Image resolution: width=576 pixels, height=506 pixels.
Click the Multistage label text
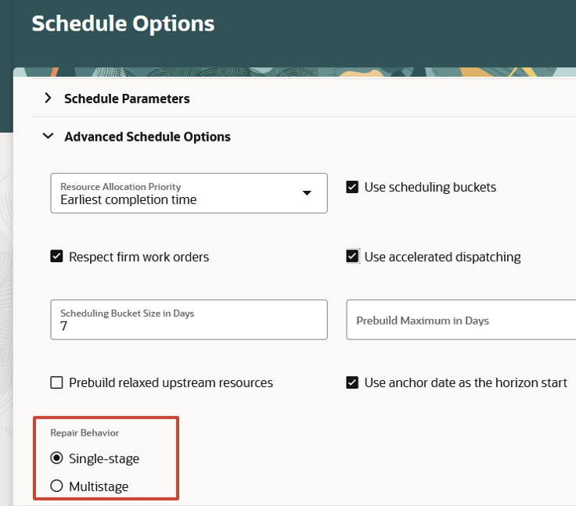click(x=99, y=486)
